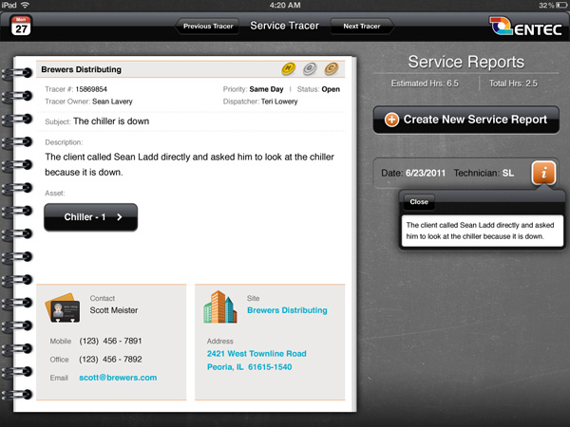Tap Estimated Hrs: 6.5
Image resolution: width=570 pixels, height=427 pixels.
coord(425,84)
